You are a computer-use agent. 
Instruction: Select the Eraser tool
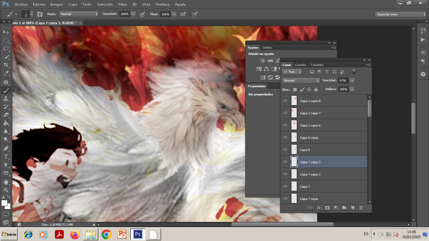(x=6, y=115)
